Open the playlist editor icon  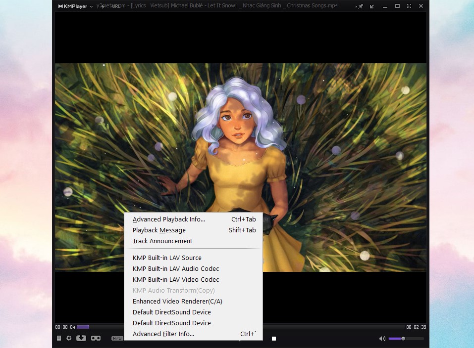point(59,338)
